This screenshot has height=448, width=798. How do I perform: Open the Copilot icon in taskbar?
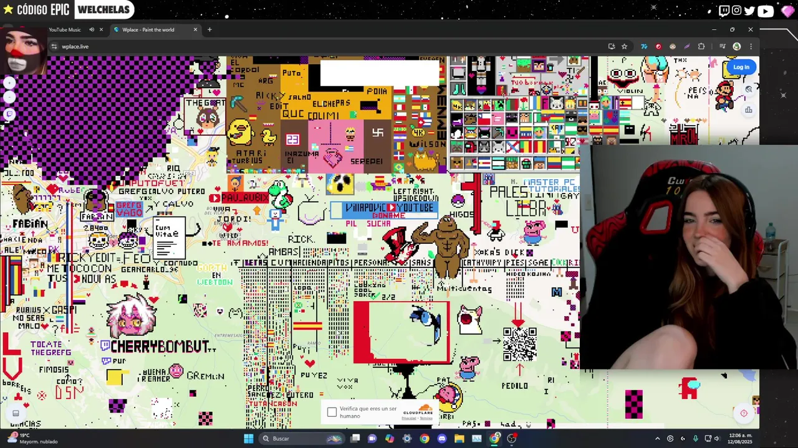tap(390, 439)
